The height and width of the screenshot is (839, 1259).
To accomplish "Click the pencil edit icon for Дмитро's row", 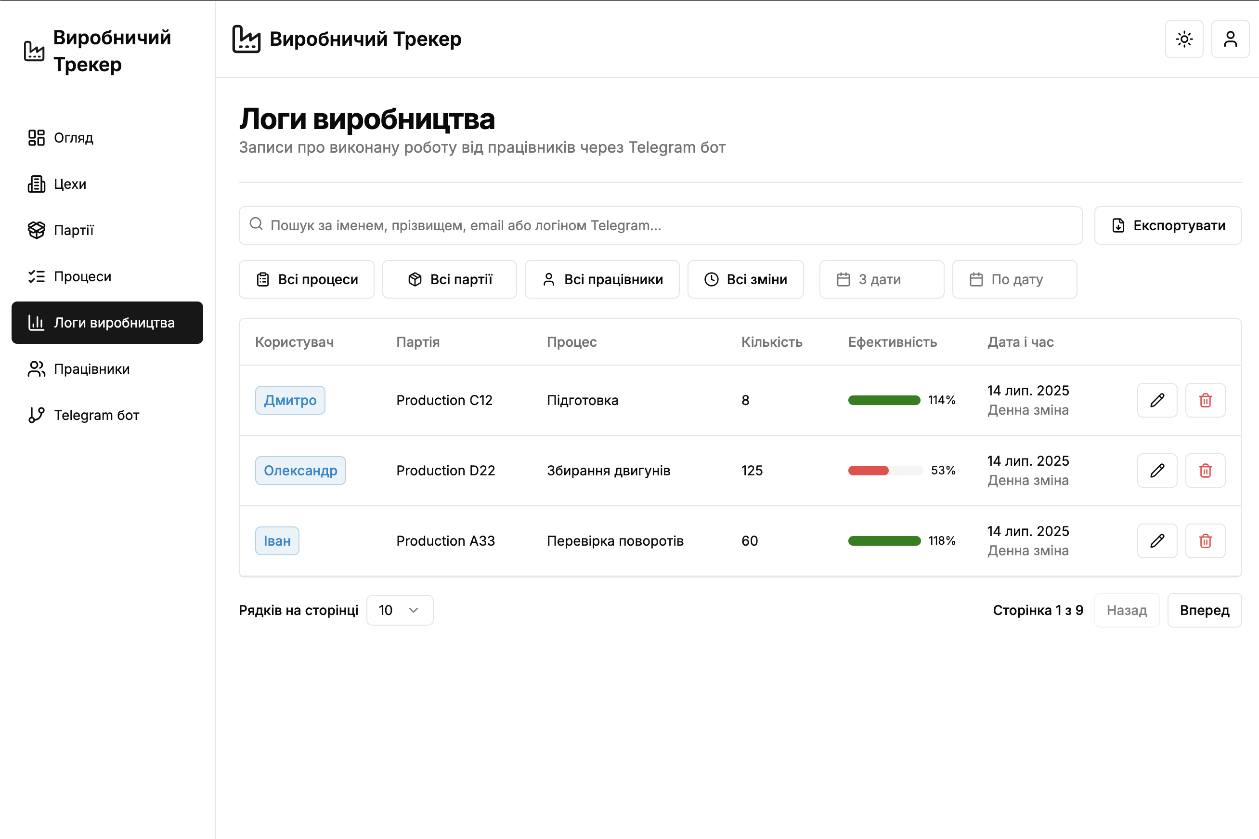I will tap(1157, 400).
